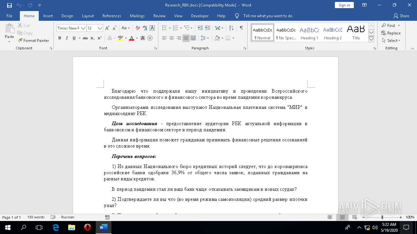Screen dimensions: 417x234
Task: Click the Sign in button
Action: [x=344, y=5]
